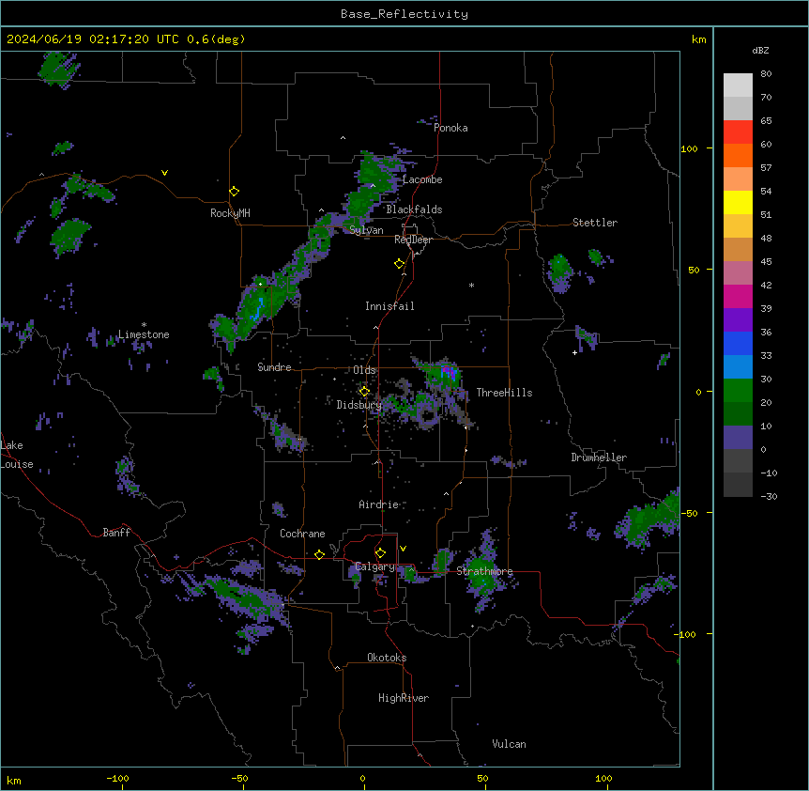Click the Vulcan label
The image size is (809, 791).
pyautogui.click(x=509, y=744)
